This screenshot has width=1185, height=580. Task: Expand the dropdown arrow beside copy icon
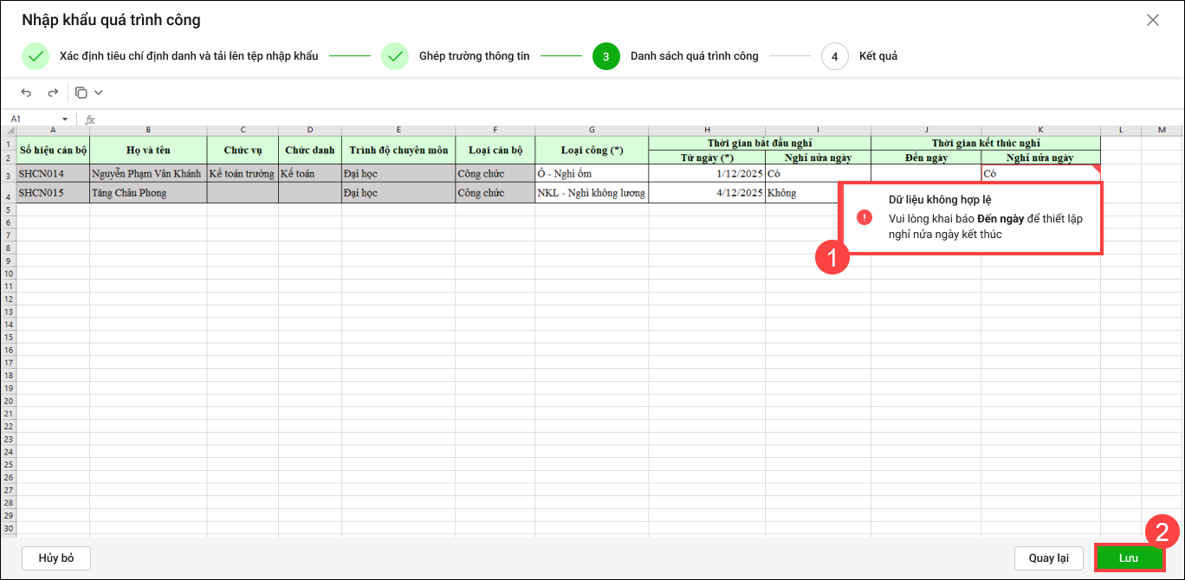(x=99, y=93)
